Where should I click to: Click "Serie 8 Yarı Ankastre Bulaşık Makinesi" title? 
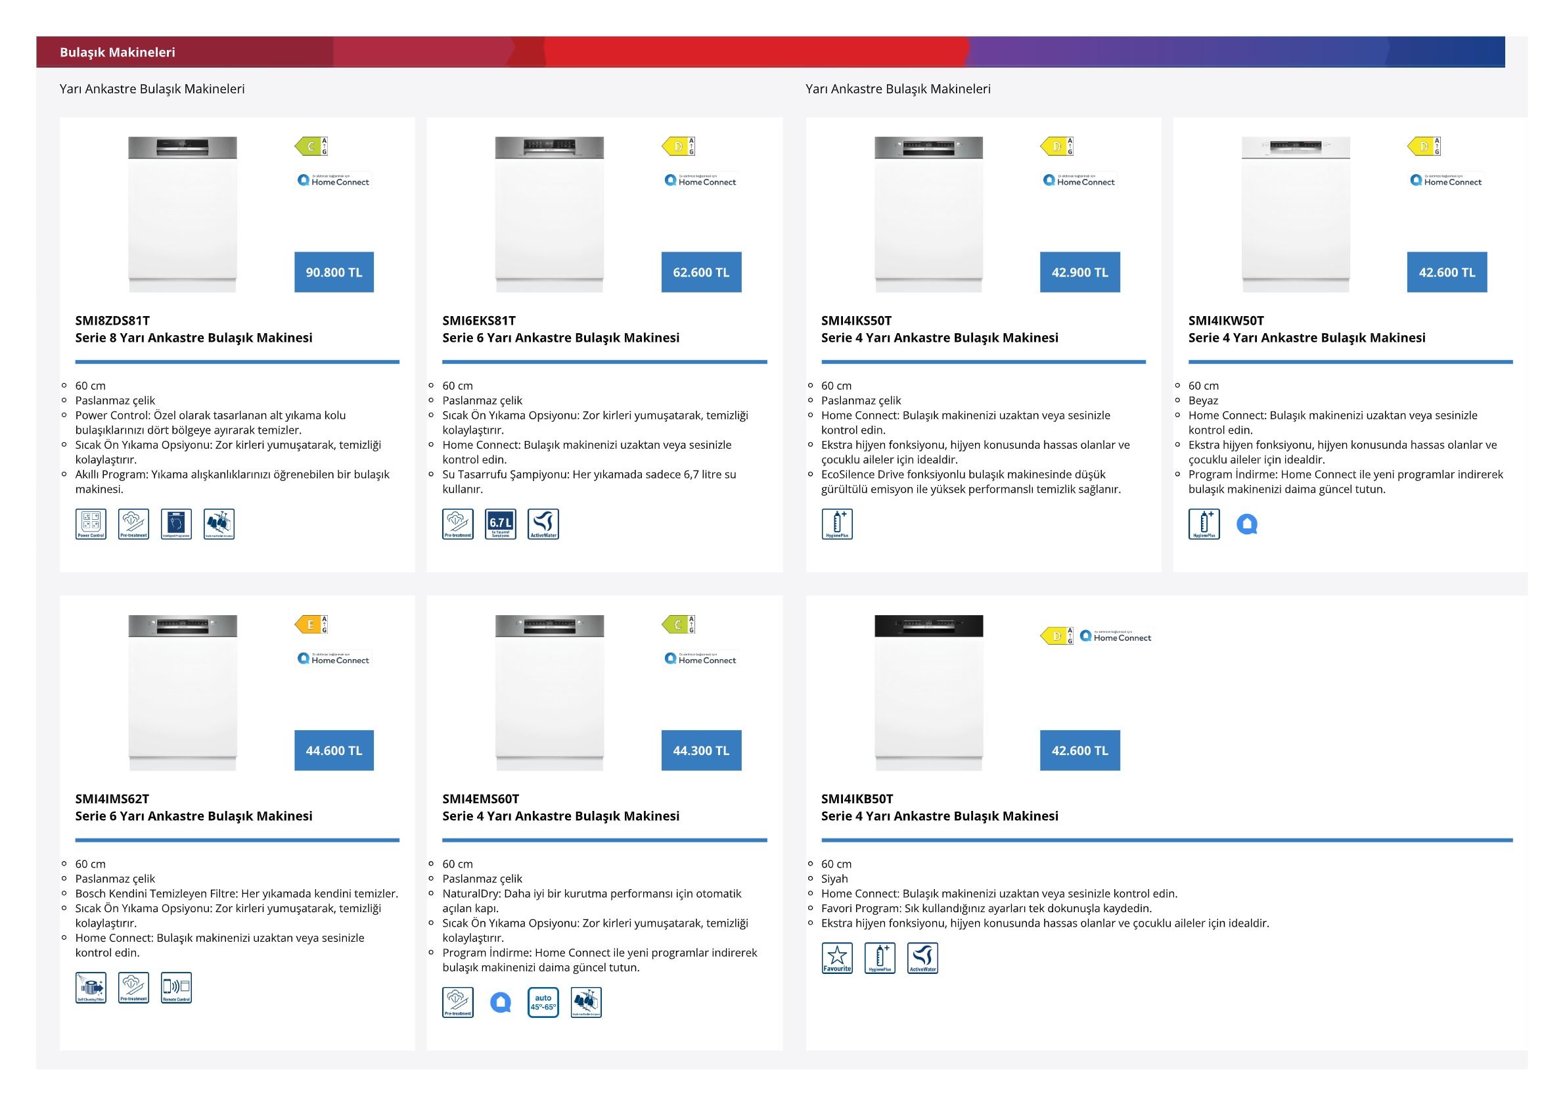[x=194, y=338]
